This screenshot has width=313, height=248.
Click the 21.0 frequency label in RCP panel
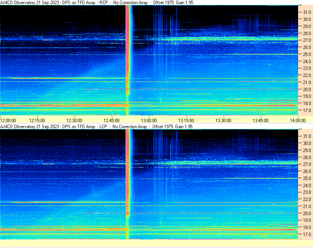coord(307,82)
